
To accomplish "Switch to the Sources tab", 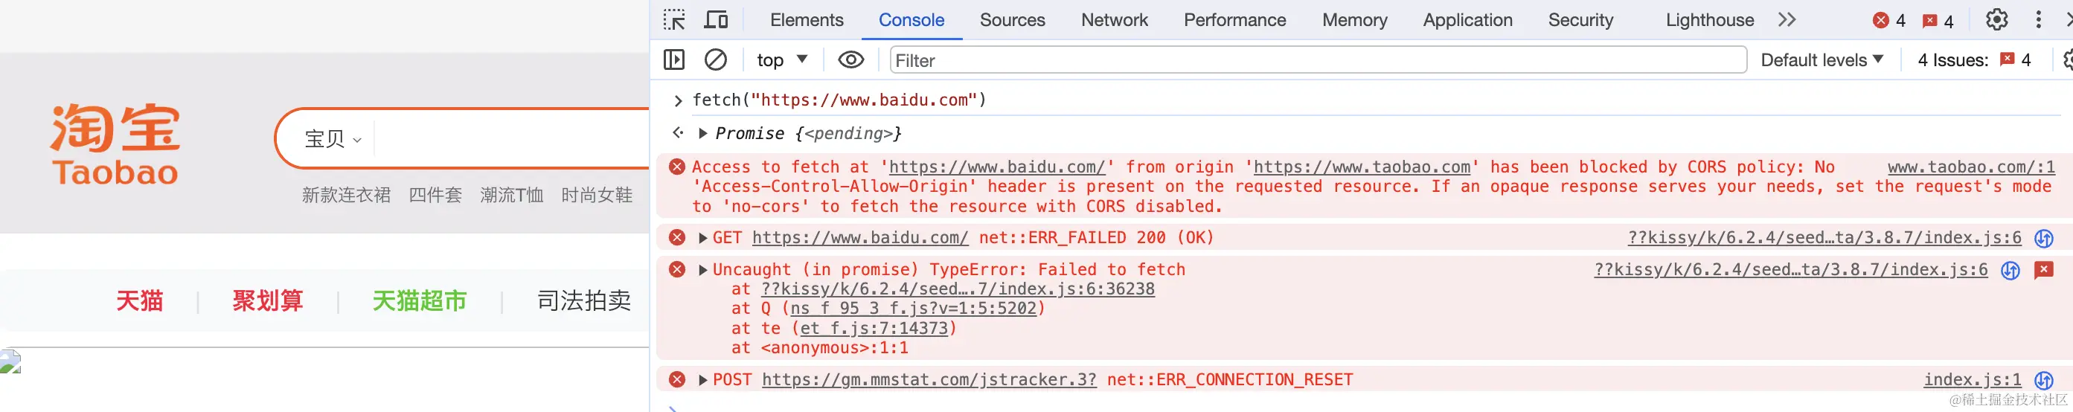I will click(x=1011, y=19).
